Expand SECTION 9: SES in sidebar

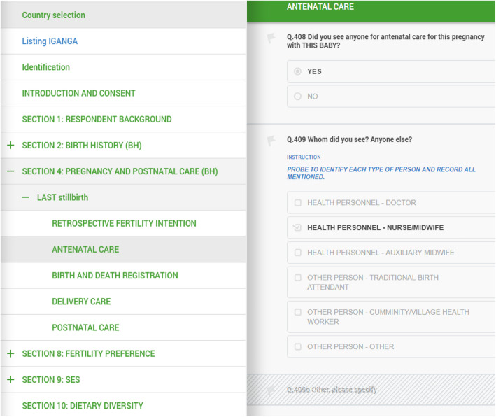10,380
